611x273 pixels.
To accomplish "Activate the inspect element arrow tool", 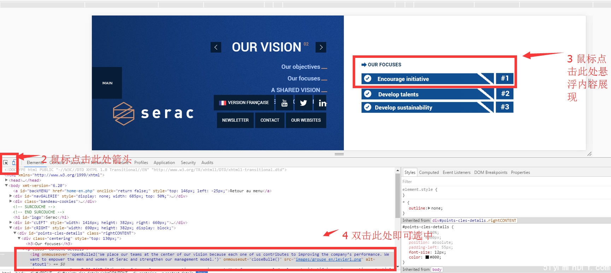I will click(6, 163).
